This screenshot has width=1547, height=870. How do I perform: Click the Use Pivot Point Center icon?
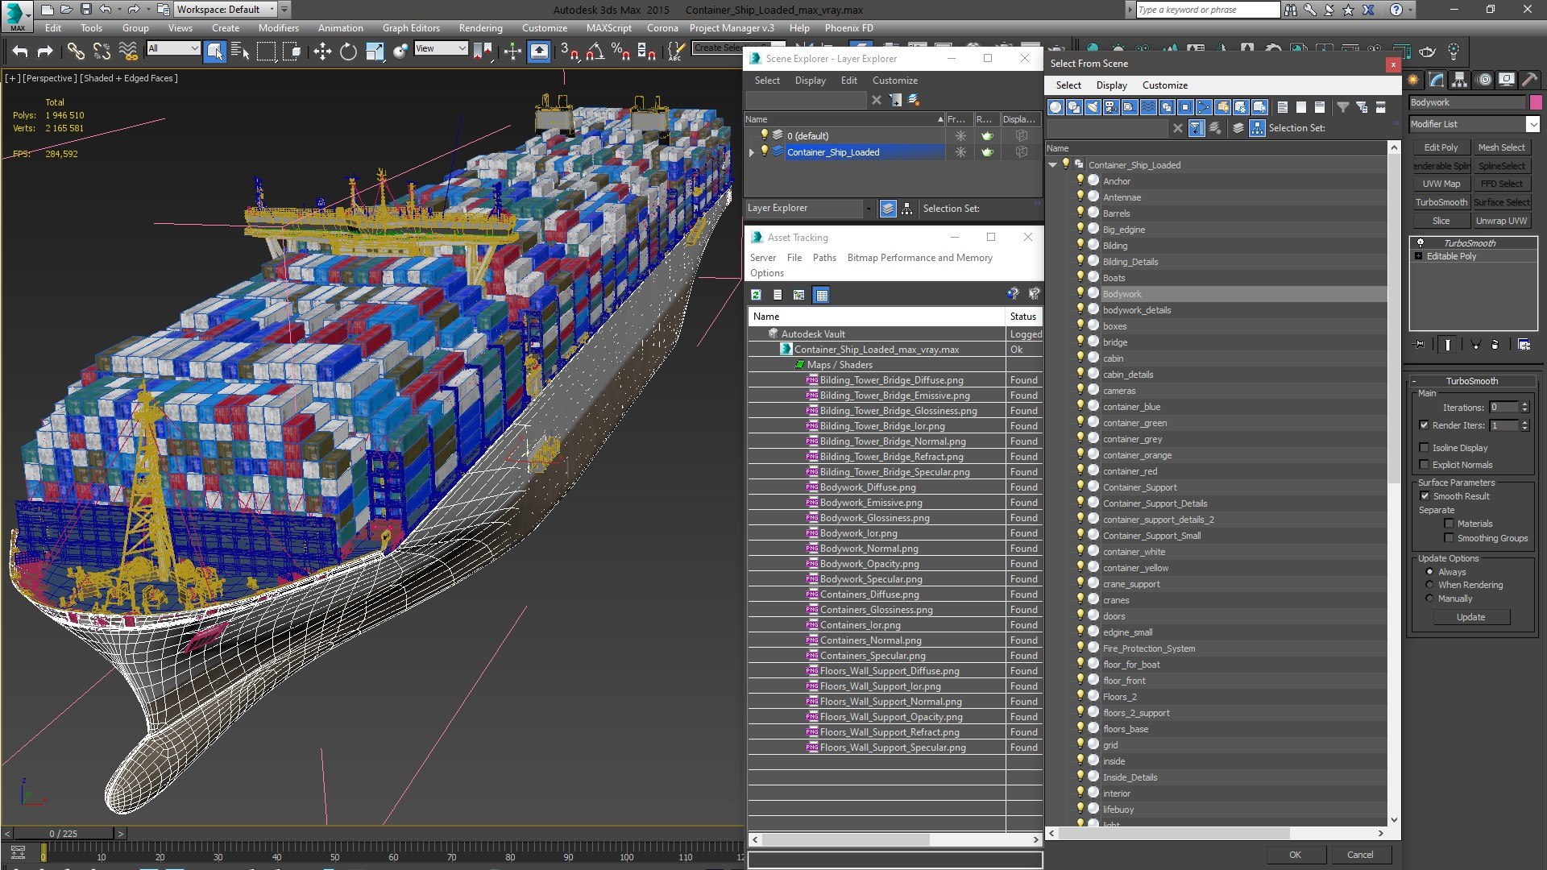click(x=483, y=52)
